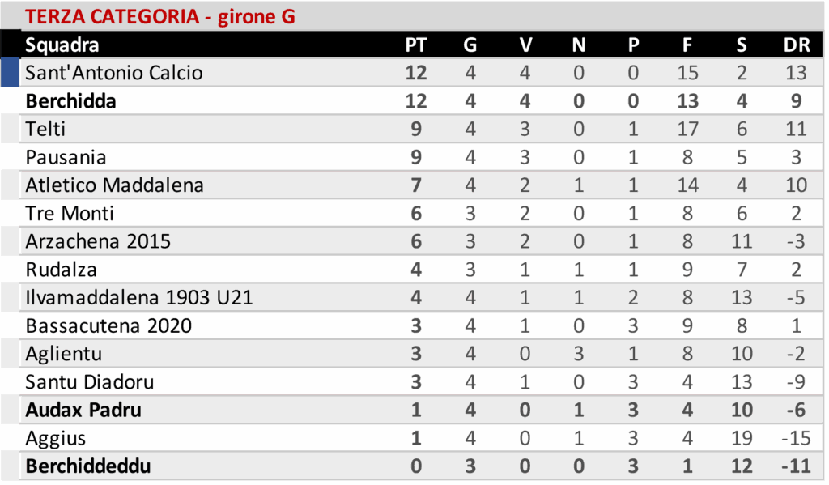Image resolution: width=829 pixels, height=485 pixels.
Task: Click the TERZA CATEGORIA girone G title
Action: pyautogui.click(x=160, y=16)
